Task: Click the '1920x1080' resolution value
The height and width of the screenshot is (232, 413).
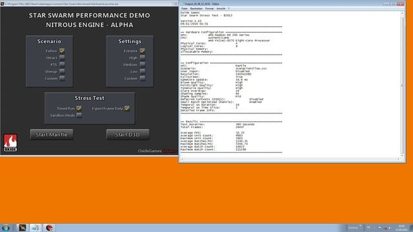Action: (243, 74)
